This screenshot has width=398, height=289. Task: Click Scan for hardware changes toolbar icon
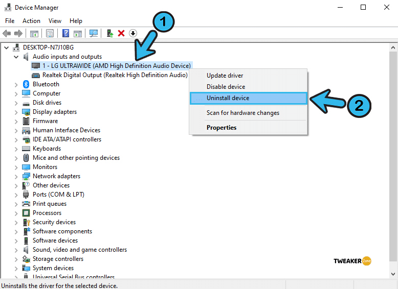tap(94, 33)
